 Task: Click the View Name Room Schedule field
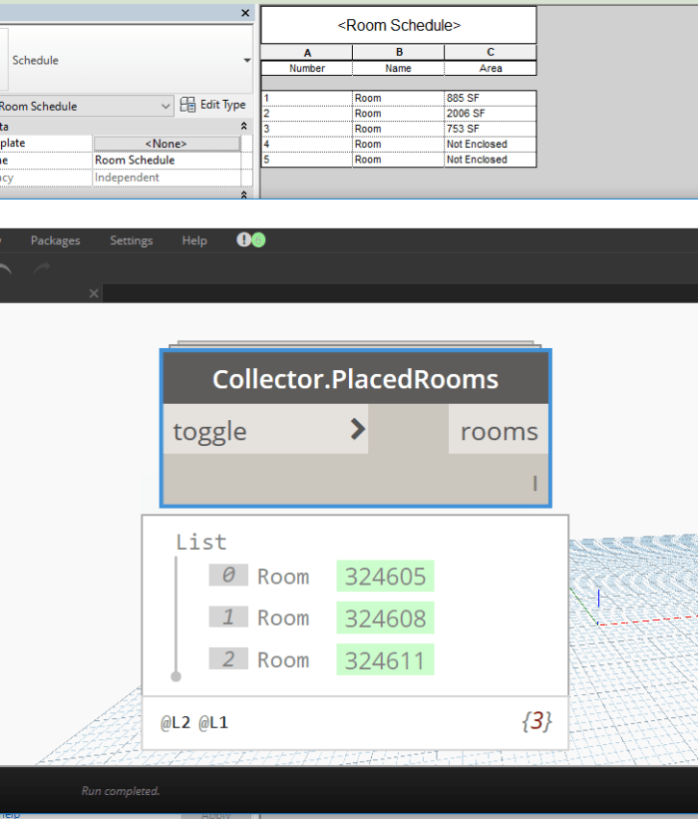167,160
